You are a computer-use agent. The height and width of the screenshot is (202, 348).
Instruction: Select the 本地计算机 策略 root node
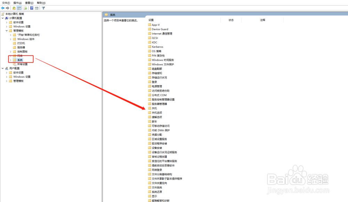coord(14,14)
